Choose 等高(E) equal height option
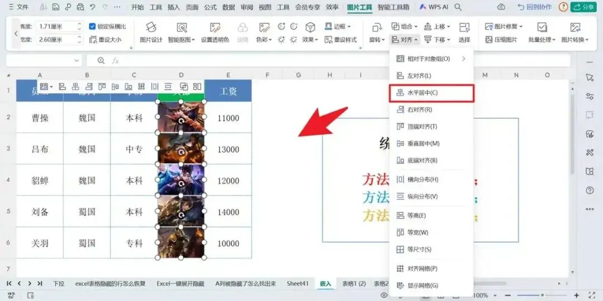This screenshot has height=301, width=603. coord(432,215)
